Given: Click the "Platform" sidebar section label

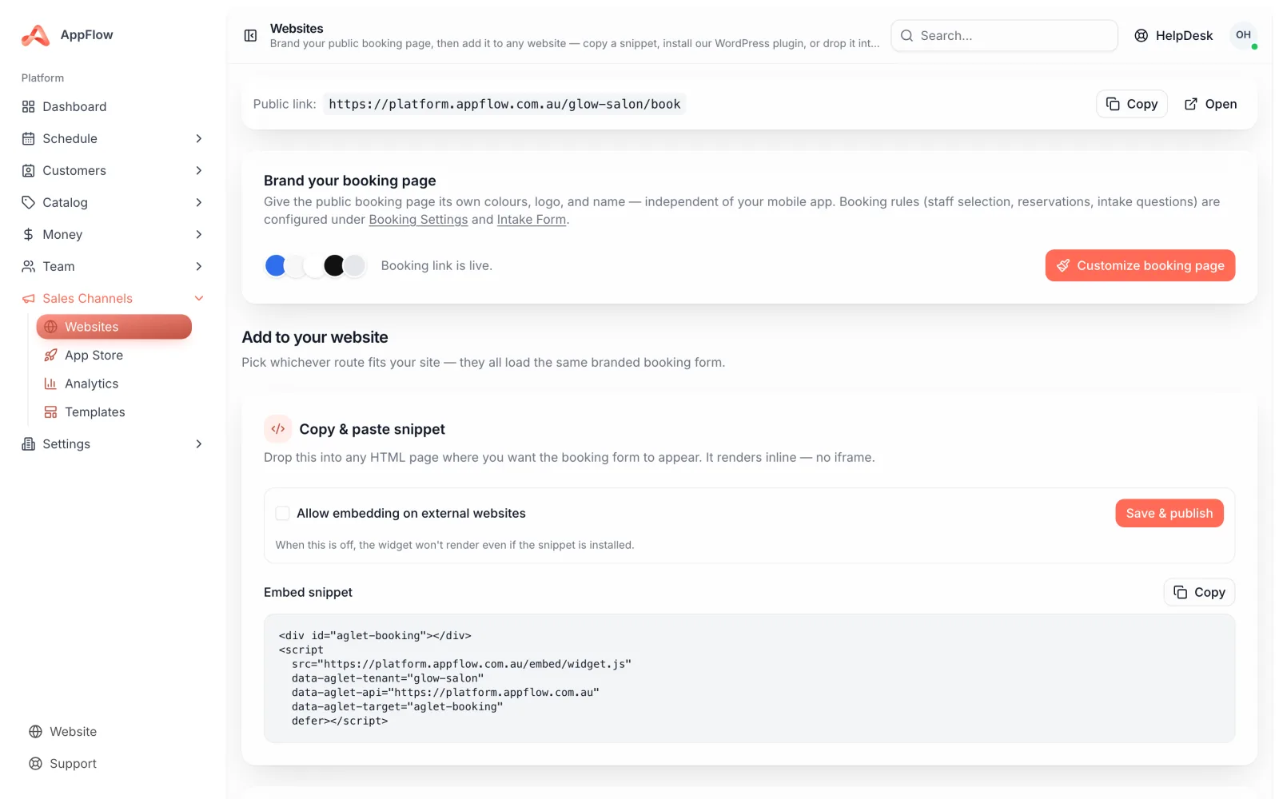Looking at the screenshot, I should tap(42, 78).
